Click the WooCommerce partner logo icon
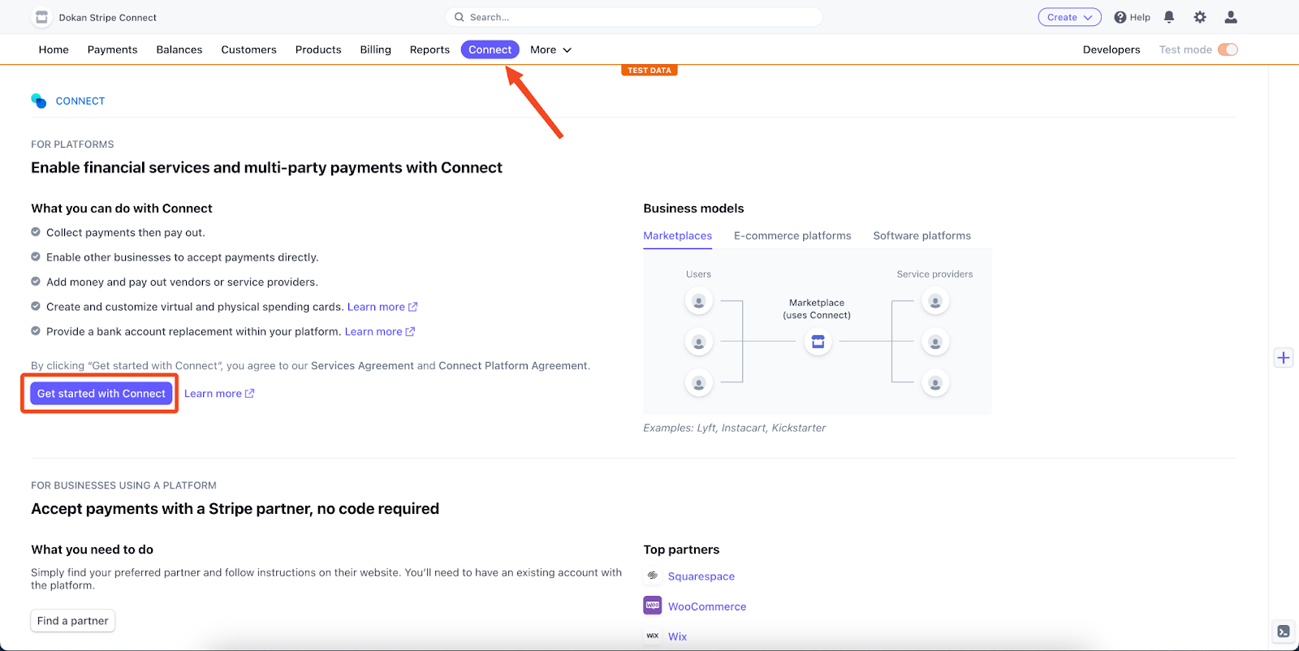 (x=653, y=606)
